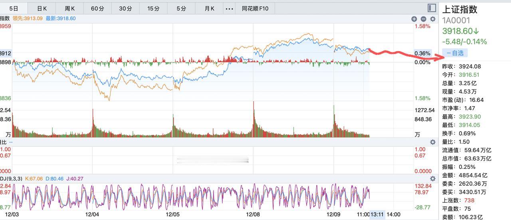Zoom out chart with minus icon
The width and height of the screenshot is (511, 220).
point(423,19)
